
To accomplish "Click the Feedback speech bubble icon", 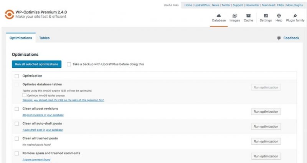I will pos(279,38).
